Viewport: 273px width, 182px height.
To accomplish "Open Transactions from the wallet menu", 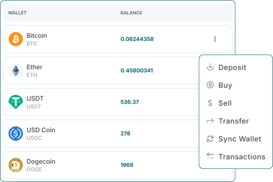I will [x=242, y=157].
